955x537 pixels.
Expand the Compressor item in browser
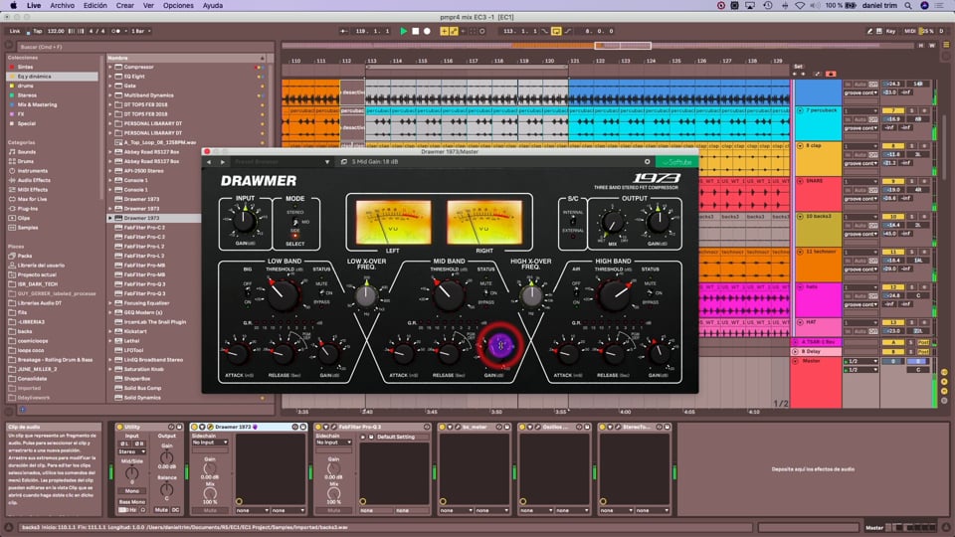coord(110,67)
